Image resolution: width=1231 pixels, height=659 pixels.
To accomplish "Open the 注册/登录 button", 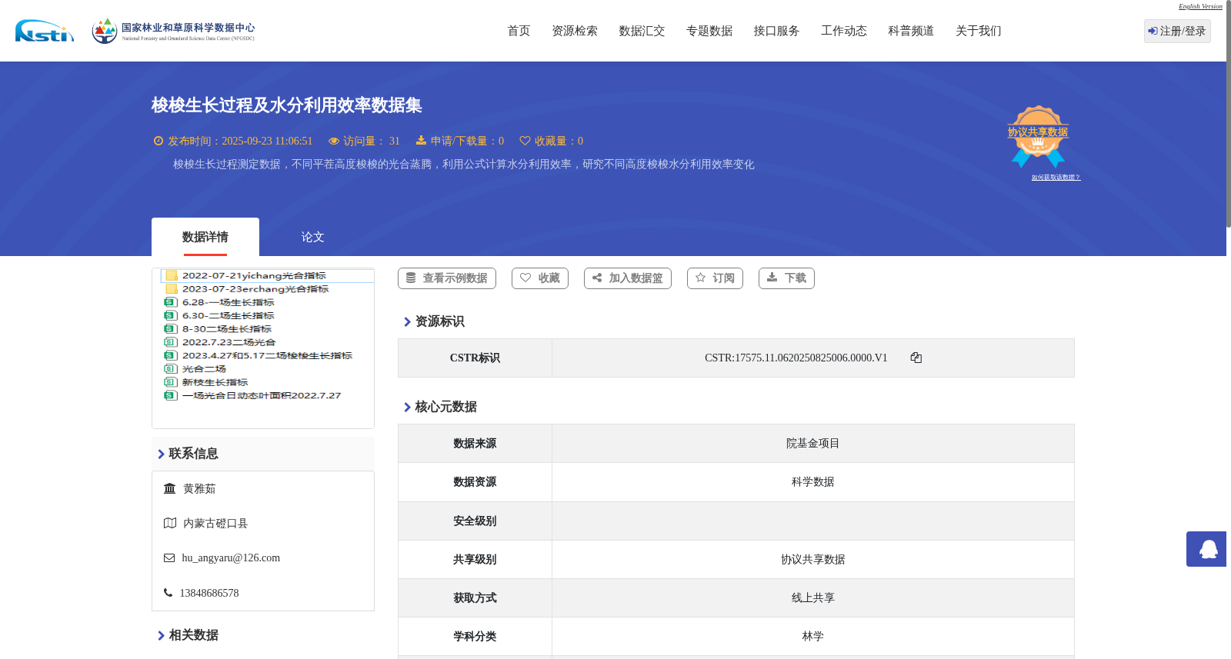I will pos(1177,31).
